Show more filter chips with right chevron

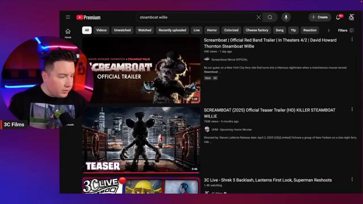click(x=328, y=30)
